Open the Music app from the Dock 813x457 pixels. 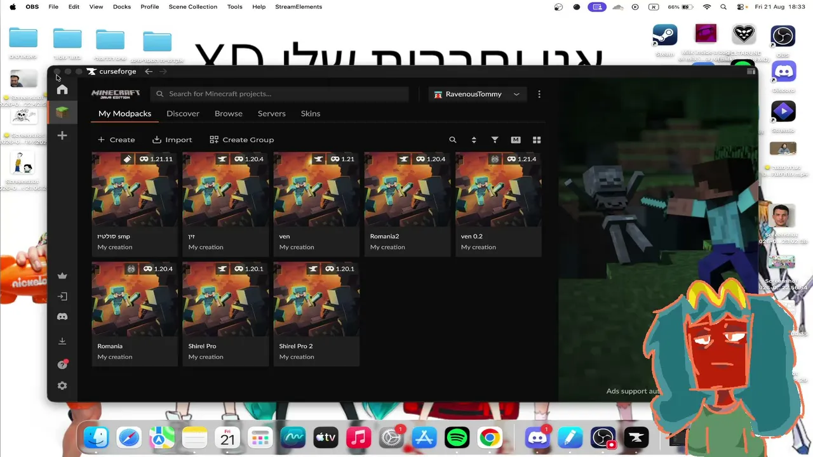tap(359, 437)
